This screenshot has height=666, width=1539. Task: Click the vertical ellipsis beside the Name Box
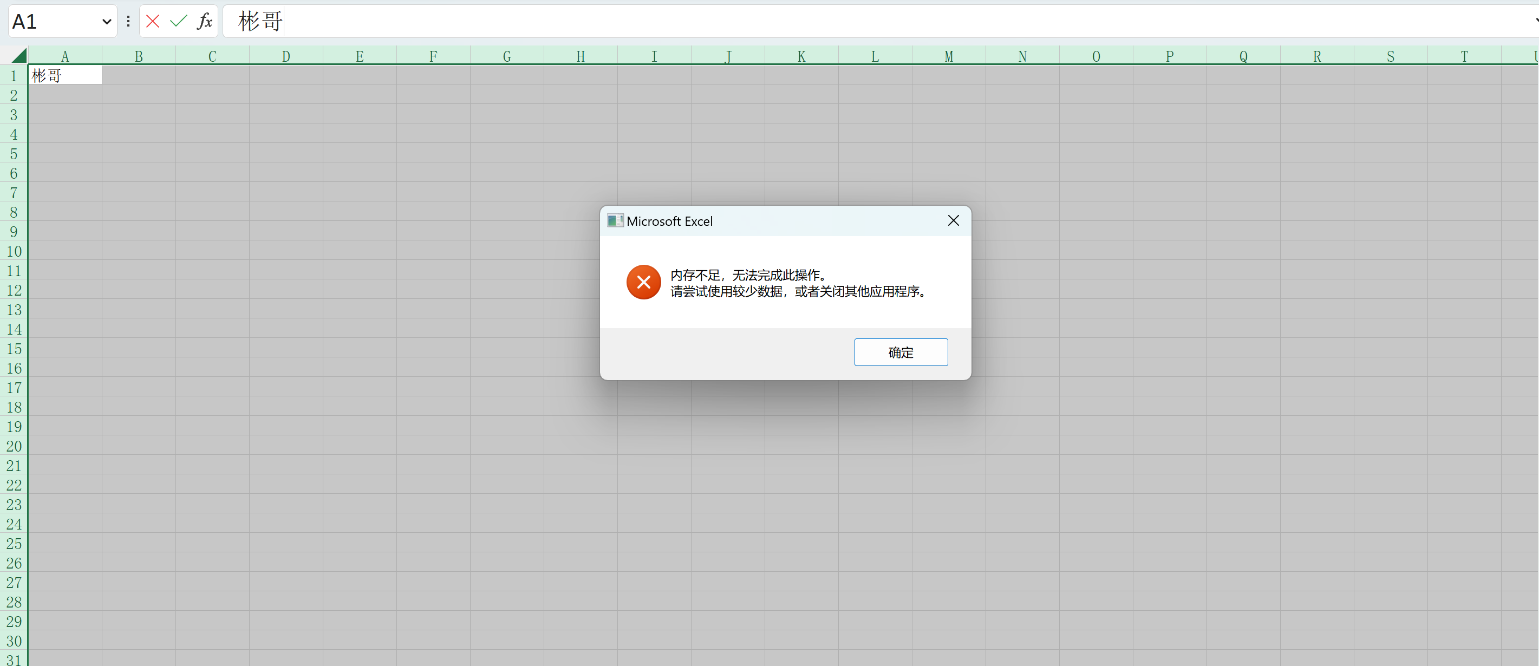pyautogui.click(x=128, y=21)
